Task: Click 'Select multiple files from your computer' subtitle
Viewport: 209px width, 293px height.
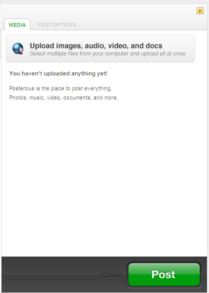Action: tap(108, 54)
